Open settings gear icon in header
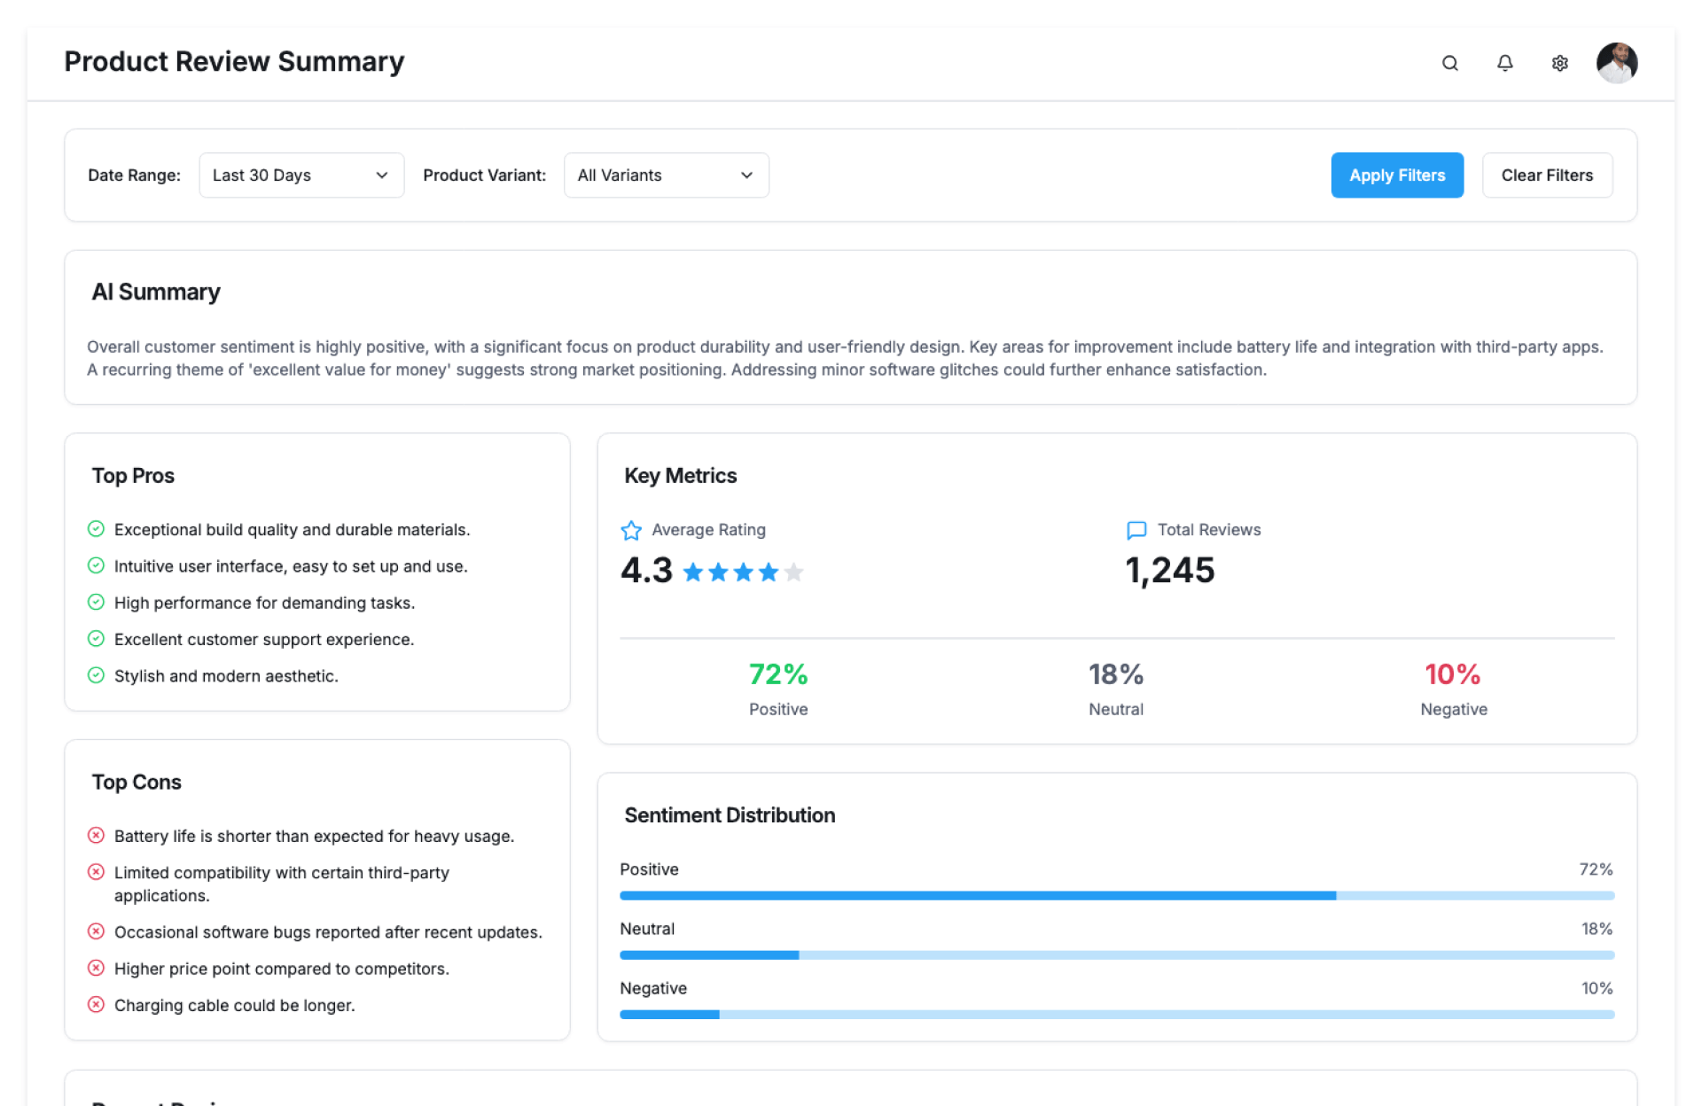1702x1106 pixels. tap(1559, 63)
